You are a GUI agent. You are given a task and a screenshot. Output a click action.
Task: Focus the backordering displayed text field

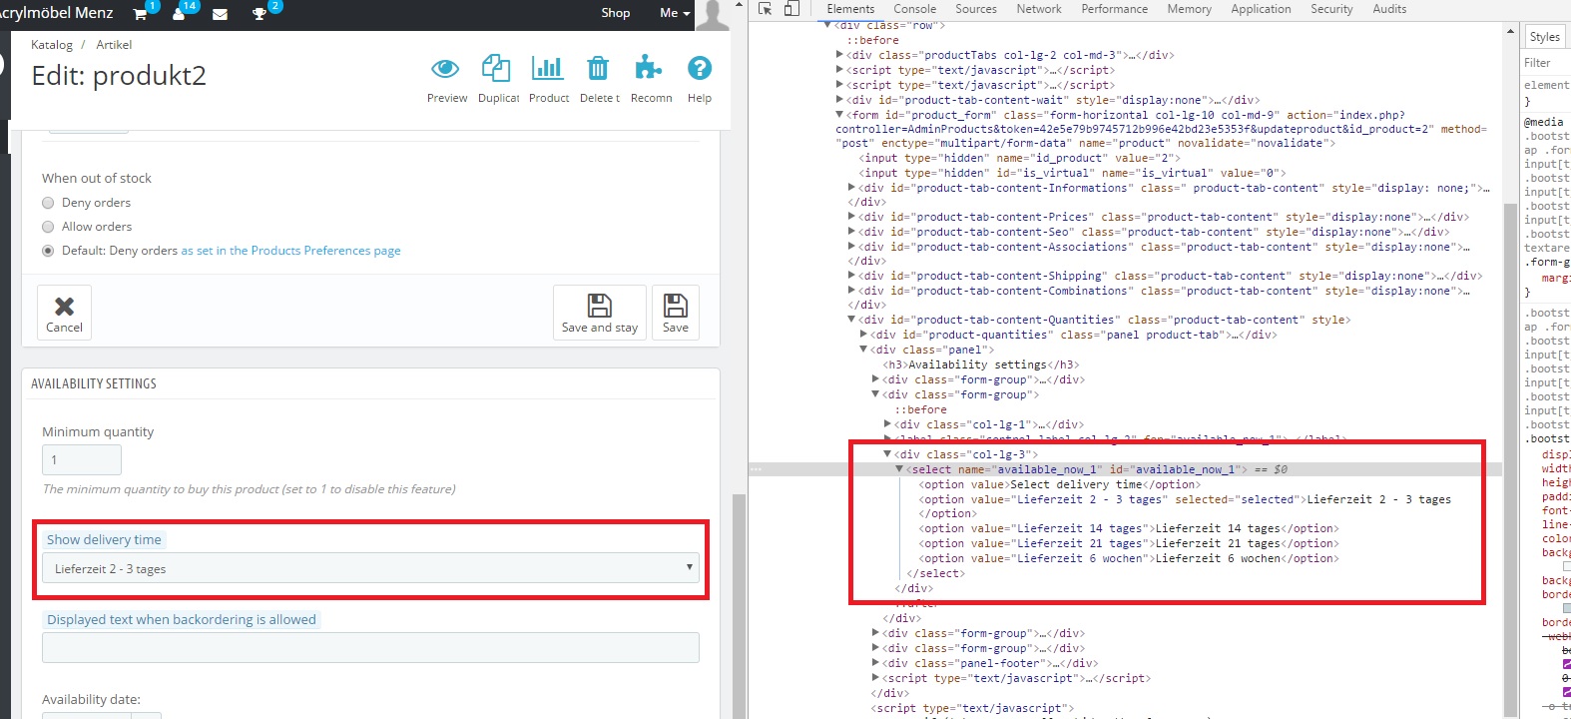[x=370, y=647]
